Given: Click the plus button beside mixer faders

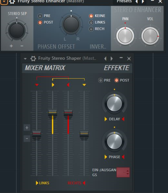Looking at the screenshot, I should coord(27,128).
